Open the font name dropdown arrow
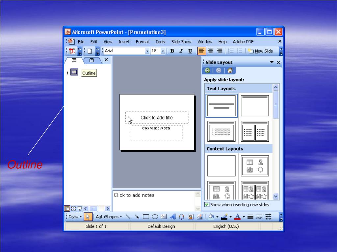The height and width of the screenshot is (252, 337). pyautogui.click(x=147, y=51)
